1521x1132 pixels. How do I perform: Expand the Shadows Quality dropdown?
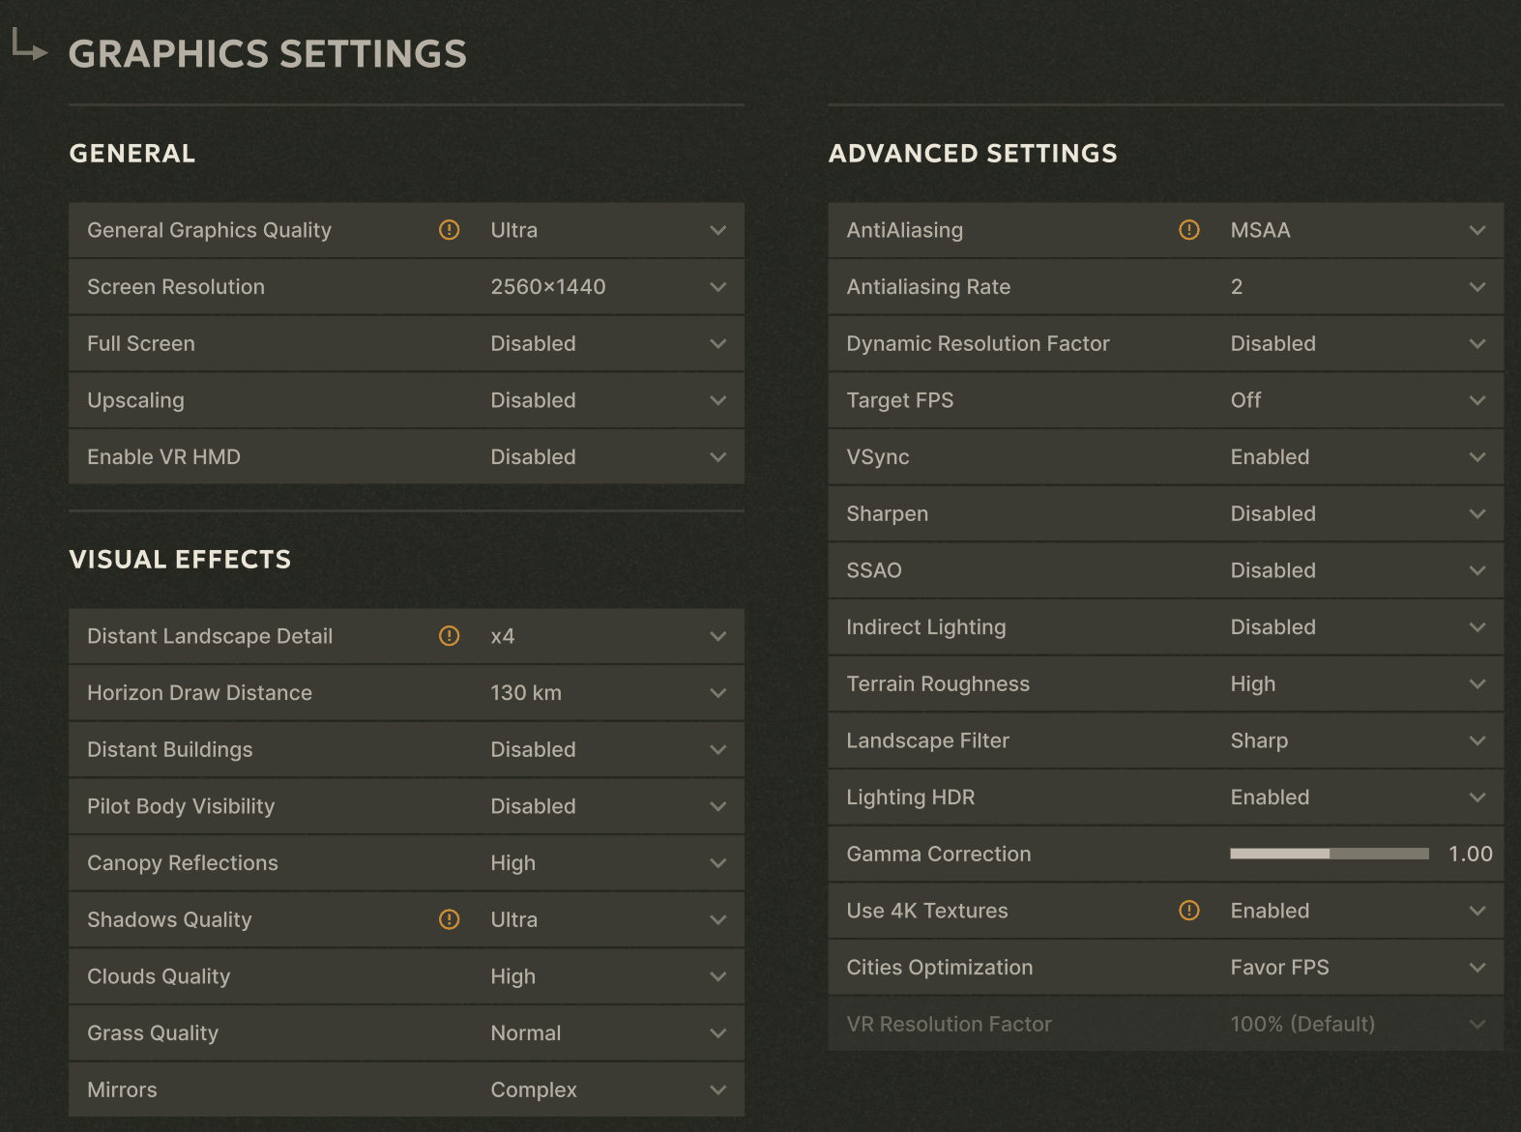pyautogui.click(x=609, y=919)
